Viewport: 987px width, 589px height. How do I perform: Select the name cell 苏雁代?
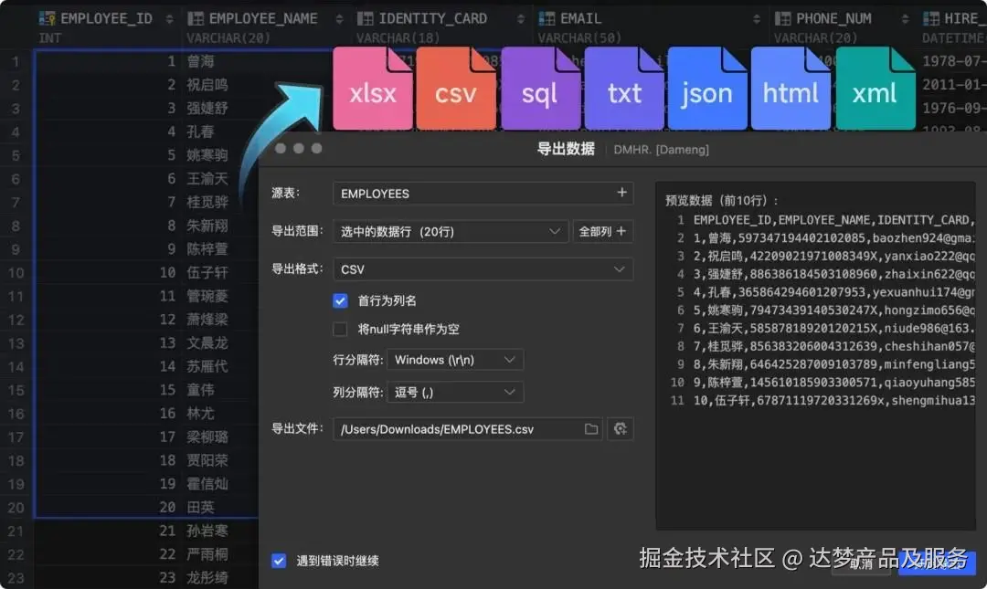coord(207,366)
